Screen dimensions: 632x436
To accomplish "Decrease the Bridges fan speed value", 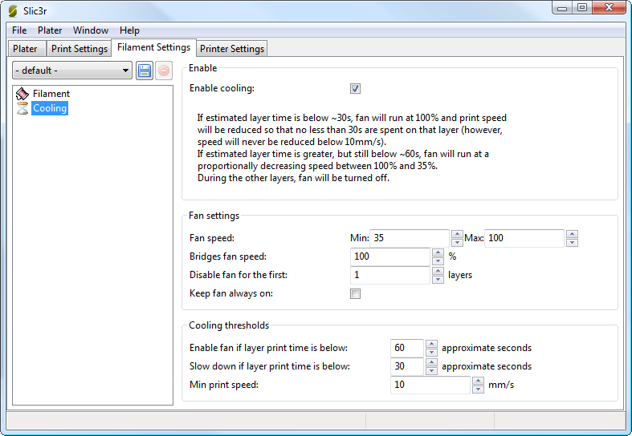I will [x=438, y=260].
